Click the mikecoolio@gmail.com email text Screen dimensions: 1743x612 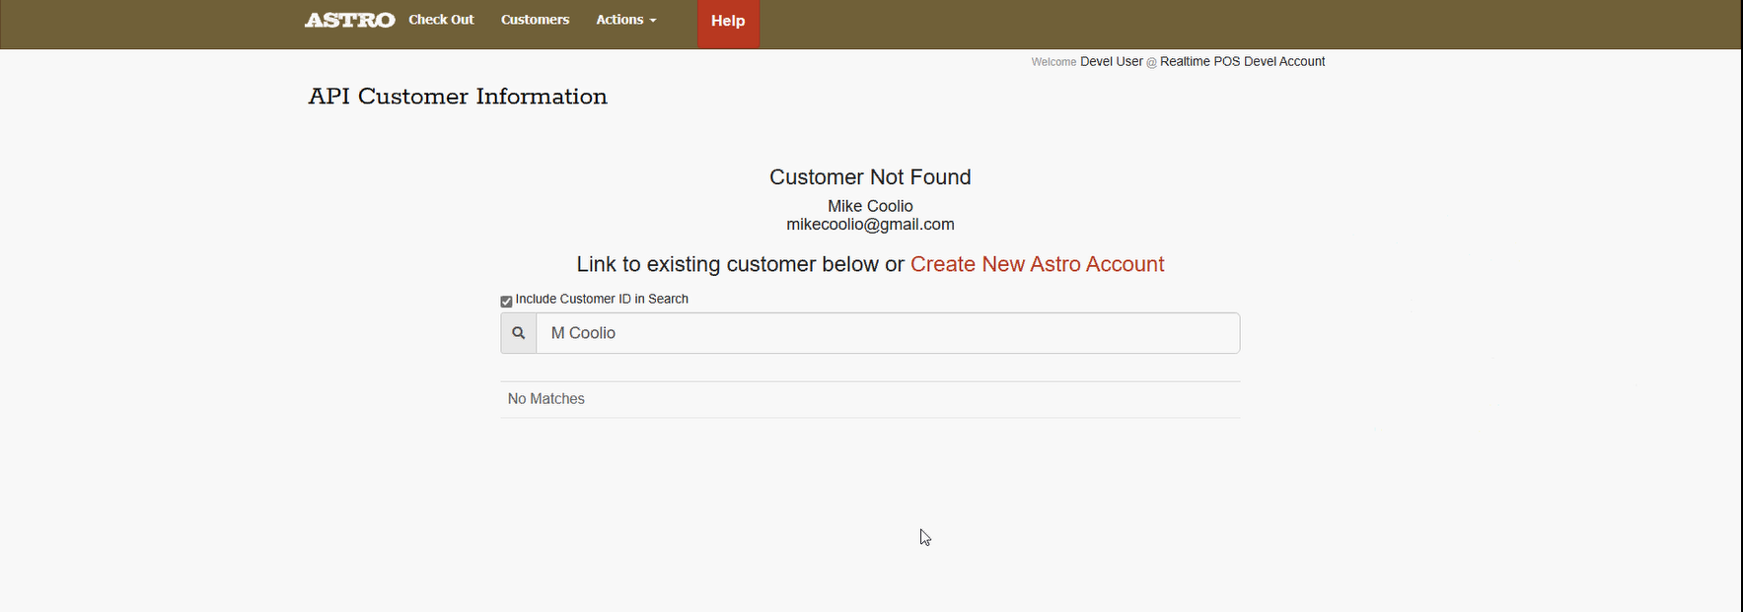870,225
